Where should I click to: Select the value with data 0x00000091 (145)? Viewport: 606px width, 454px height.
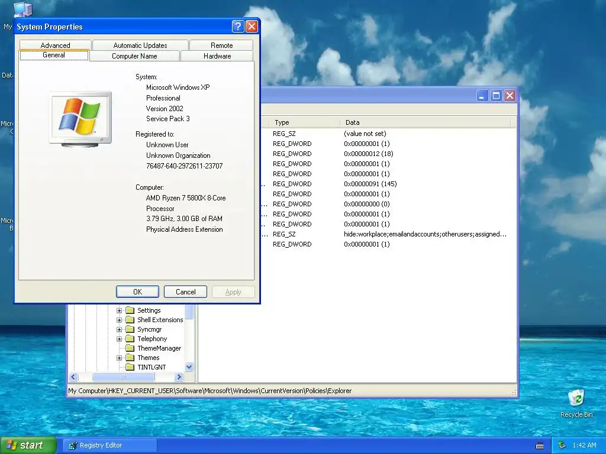click(x=370, y=184)
